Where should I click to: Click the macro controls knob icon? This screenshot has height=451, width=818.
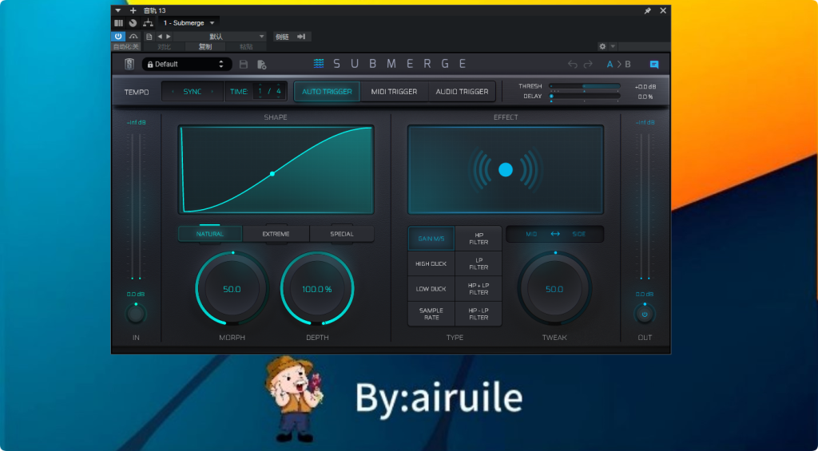(133, 23)
